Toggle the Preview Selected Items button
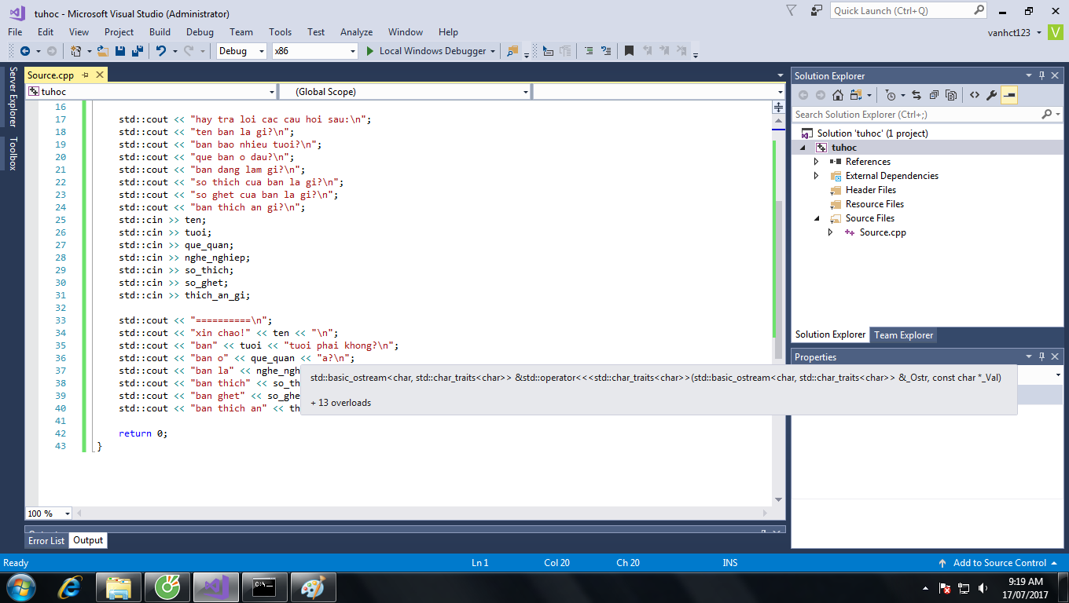The height and width of the screenshot is (603, 1069). pos(1009,95)
